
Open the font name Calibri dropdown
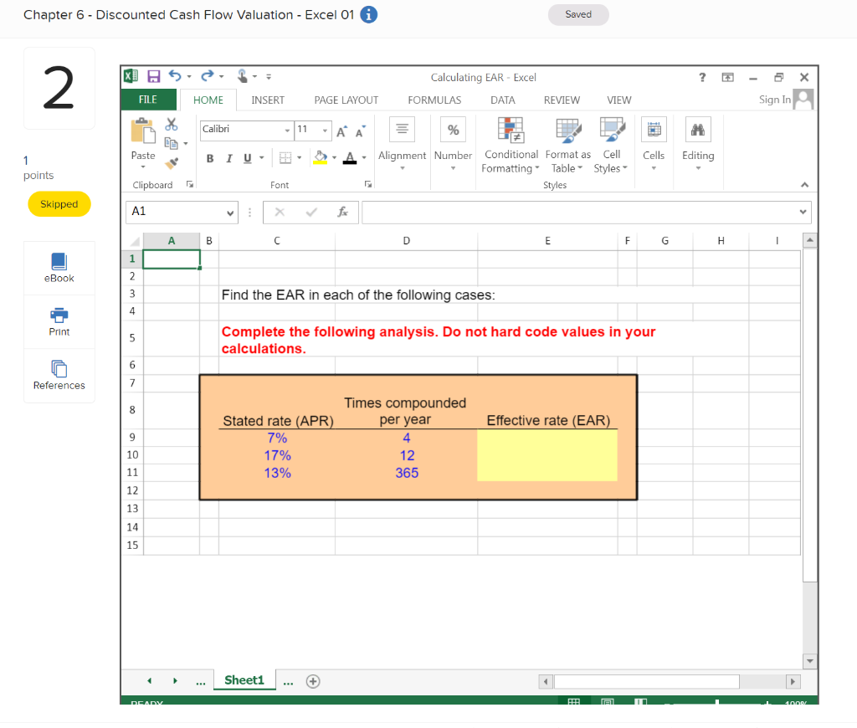point(287,131)
